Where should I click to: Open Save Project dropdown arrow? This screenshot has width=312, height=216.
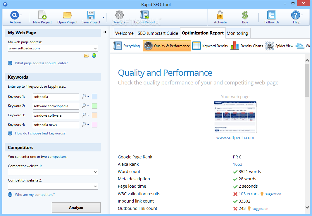click(103, 18)
